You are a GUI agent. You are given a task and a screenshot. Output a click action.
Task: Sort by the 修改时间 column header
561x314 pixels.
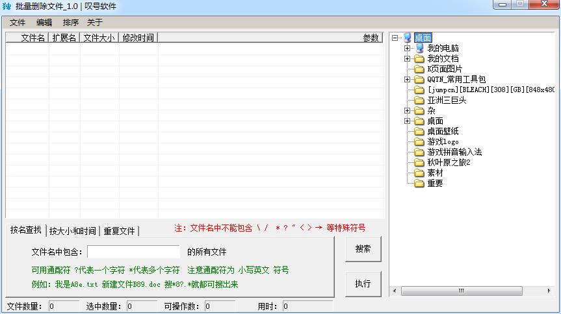point(138,38)
